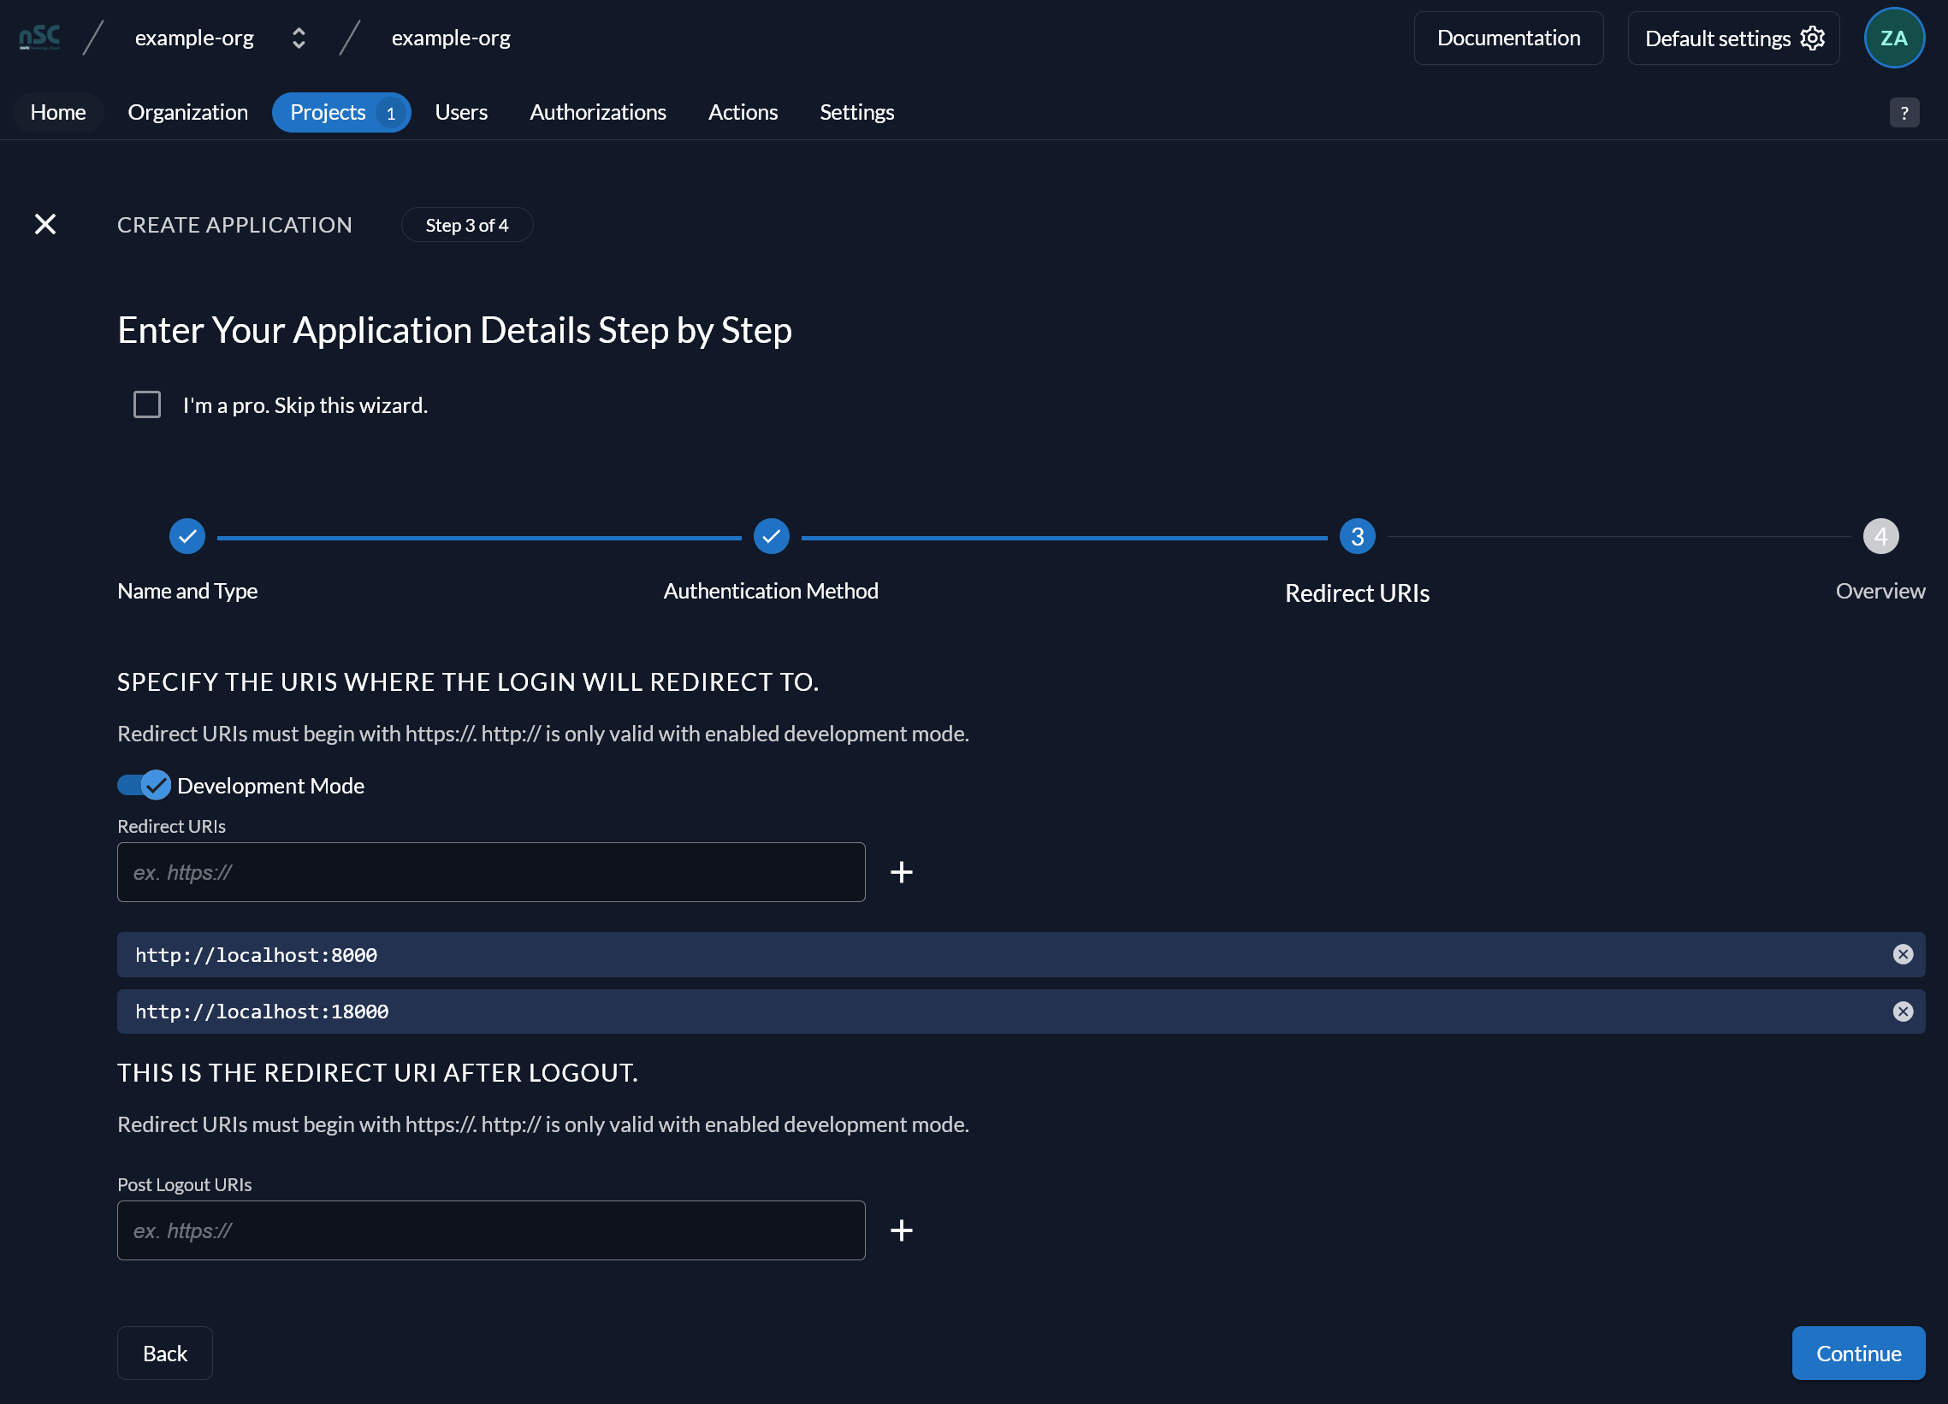The width and height of the screenshot is (1948, 1404).
Task: Open the Users tab
Action: (x=461, y=112)
